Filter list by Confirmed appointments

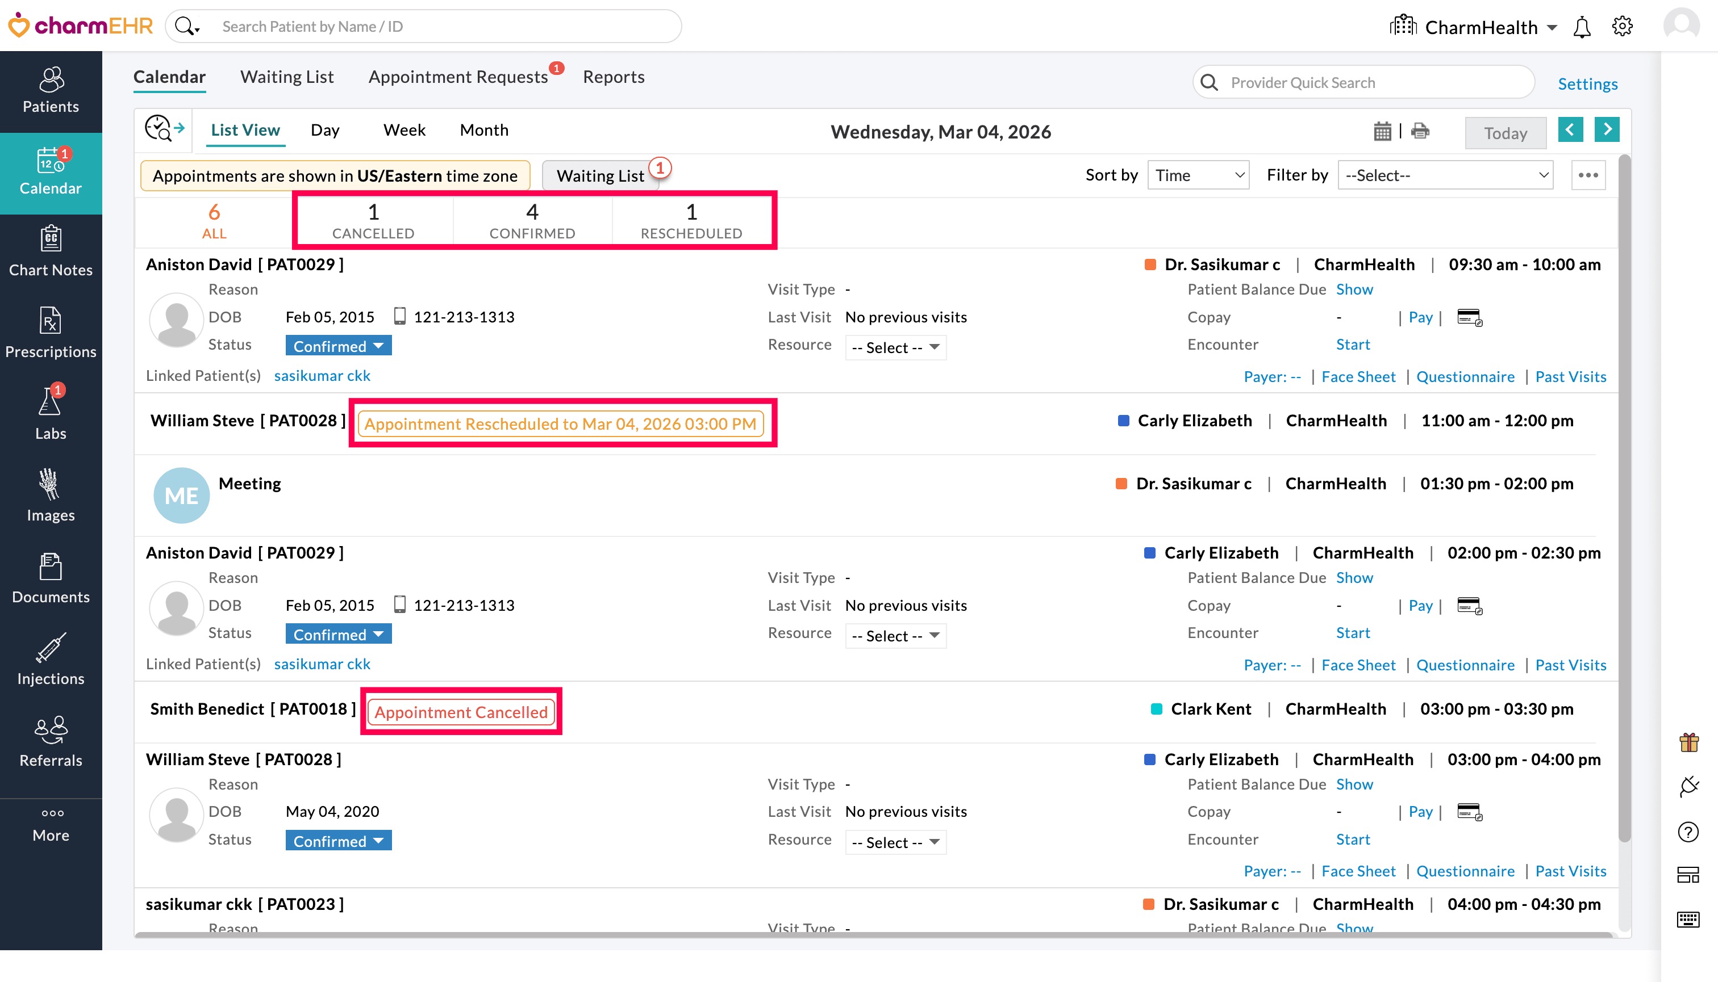coord(532,221)
